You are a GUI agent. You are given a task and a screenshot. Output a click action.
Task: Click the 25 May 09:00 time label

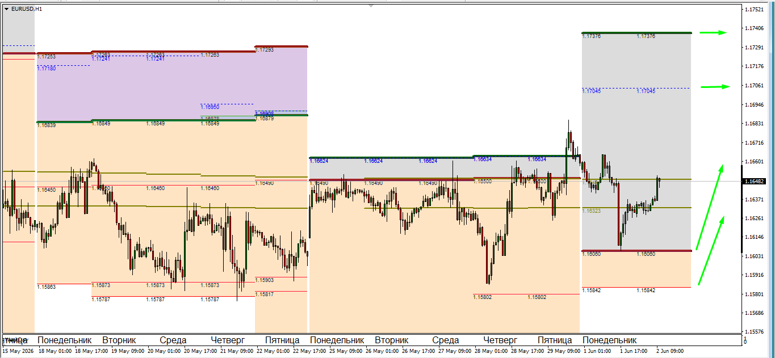click(x=346, y=351)
